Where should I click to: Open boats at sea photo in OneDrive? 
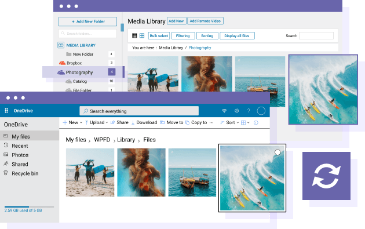[x=192, y=172]
